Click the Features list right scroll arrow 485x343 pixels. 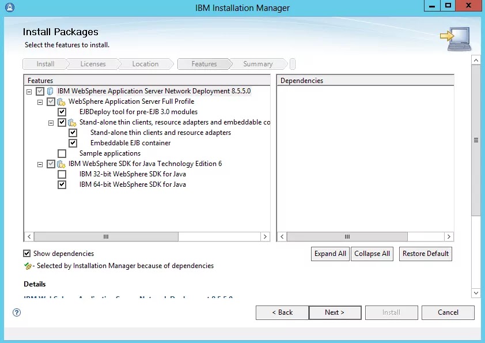pos(265,237)
